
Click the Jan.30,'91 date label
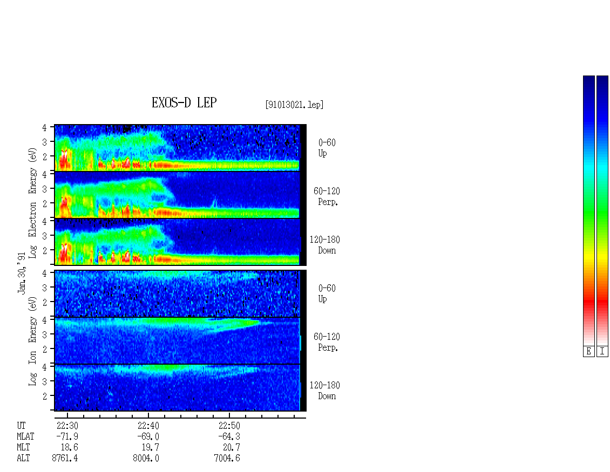pyautogui.click(x=22, y=273)
